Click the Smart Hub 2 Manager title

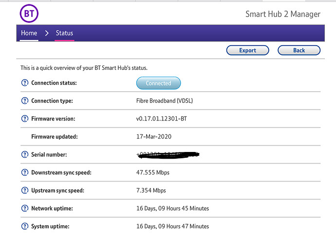tap(283, 14)
